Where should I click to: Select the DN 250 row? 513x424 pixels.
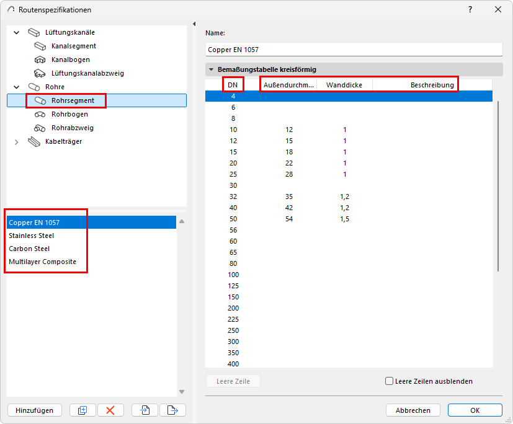[349, 330]
